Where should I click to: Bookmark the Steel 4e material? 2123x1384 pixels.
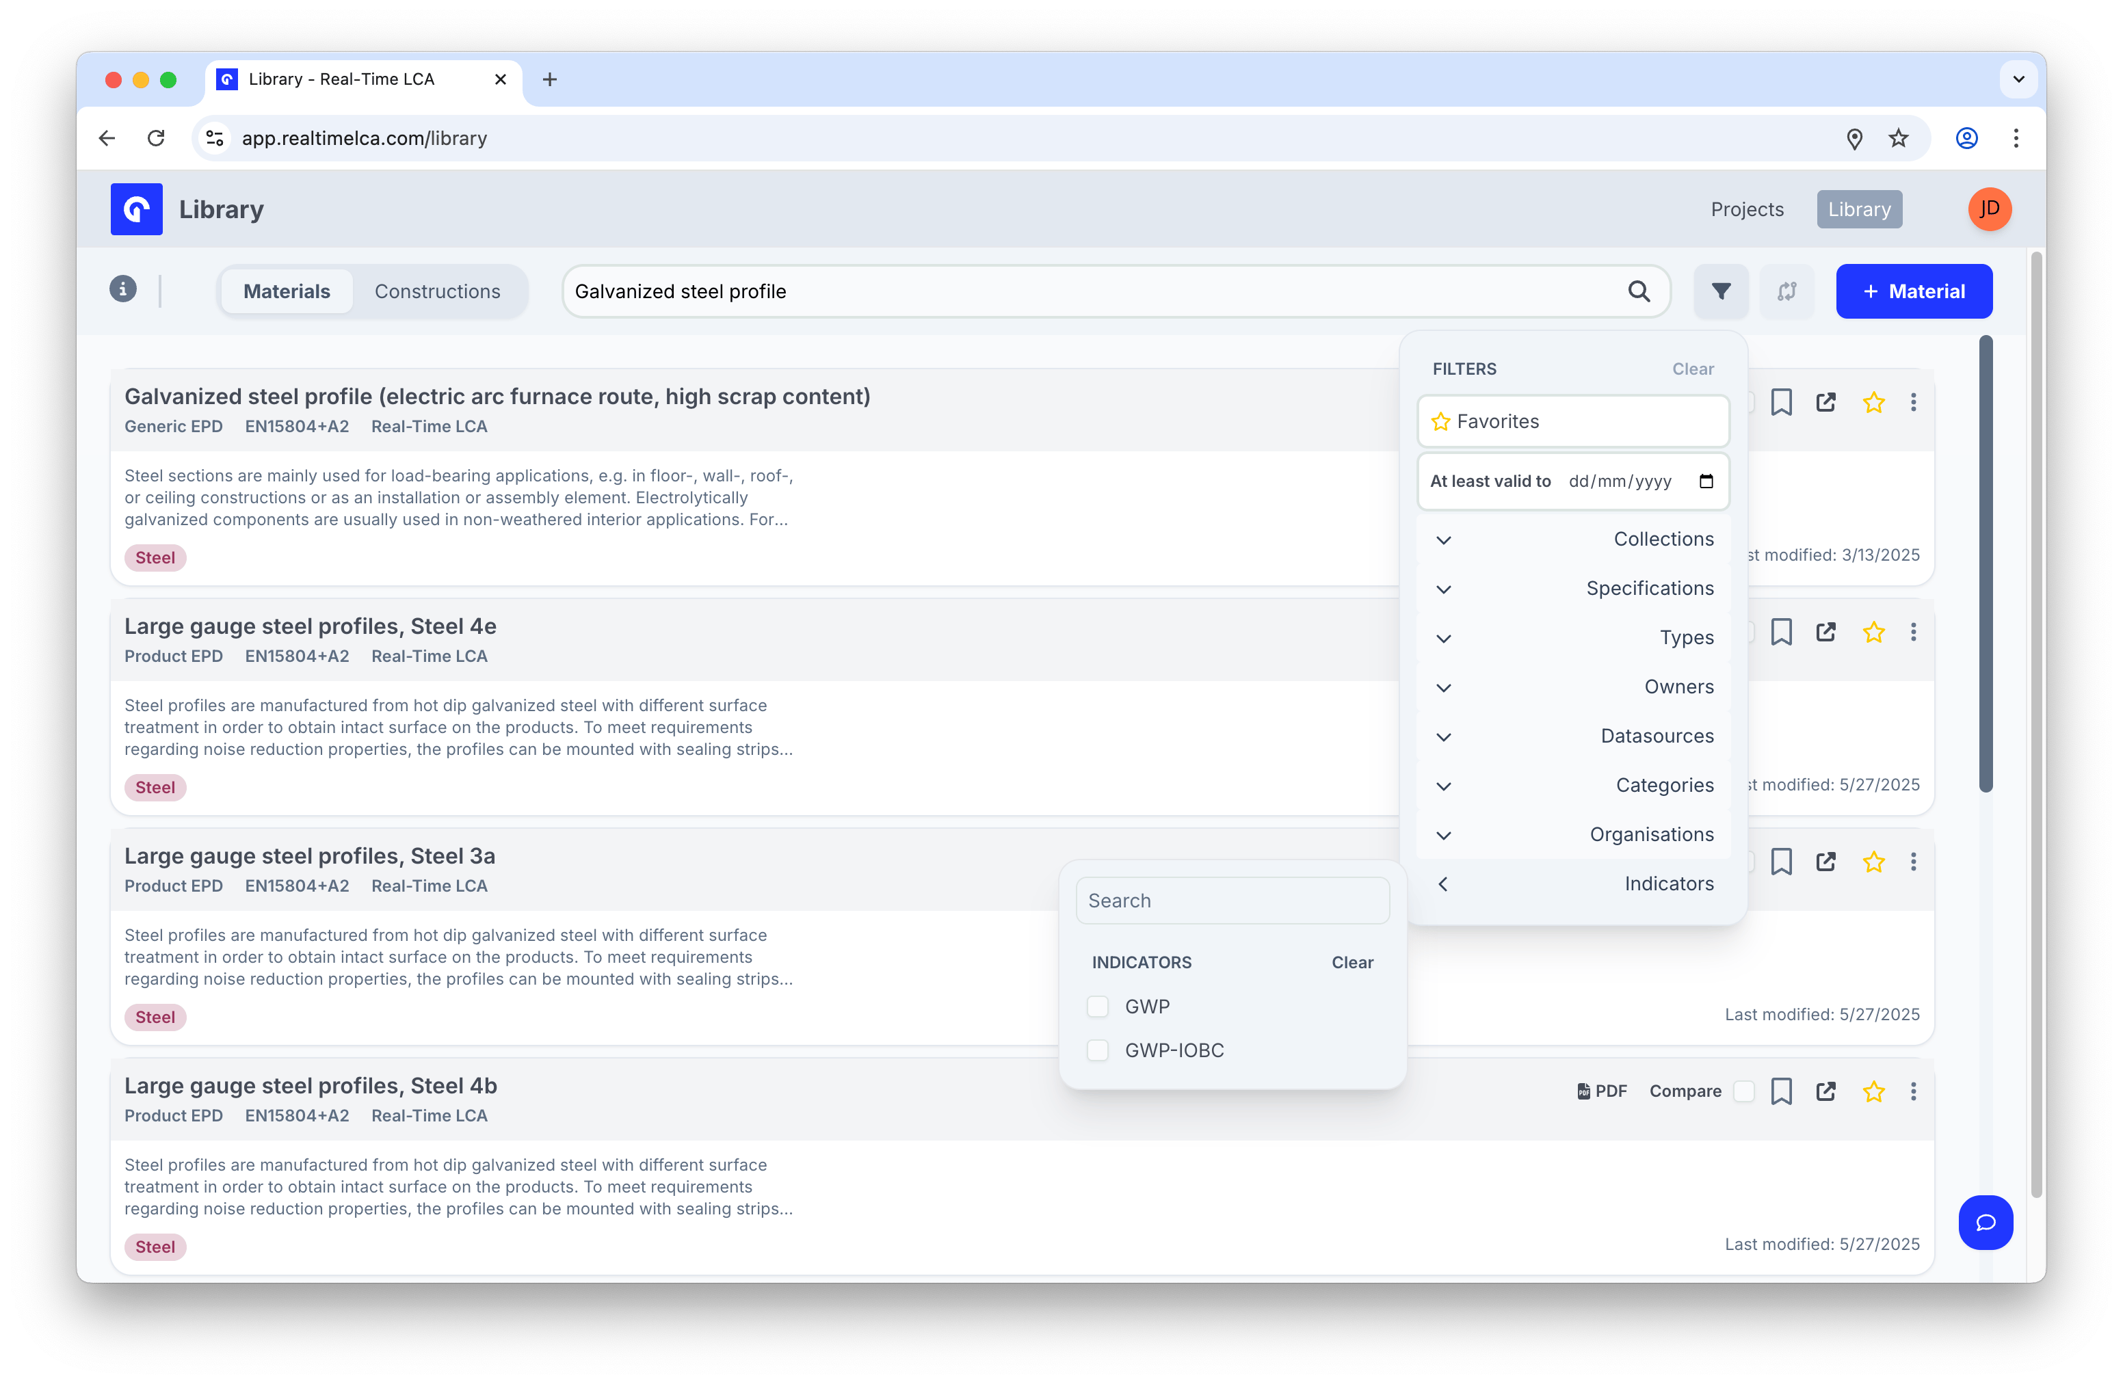tap(1781, 633)
